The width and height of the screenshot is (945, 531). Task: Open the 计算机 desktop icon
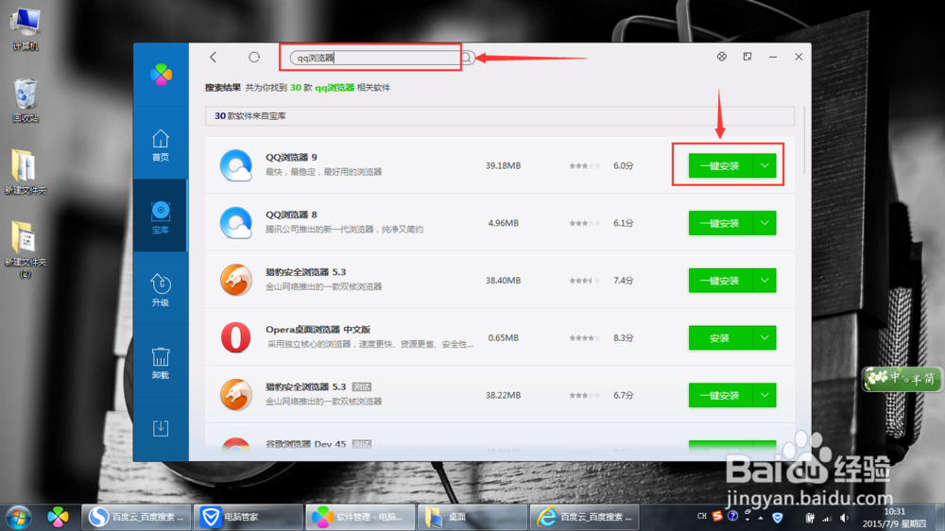25,29
